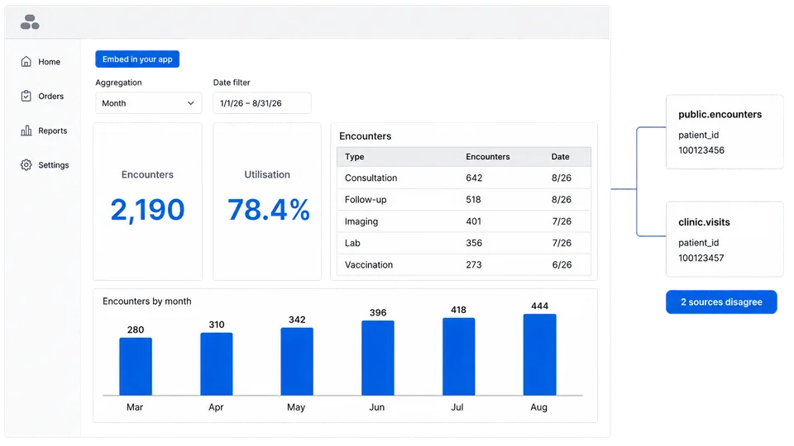The width and height of the screenshot is (794, 446).
Task: Click the Encounters table heading
Action: point(365,136)
